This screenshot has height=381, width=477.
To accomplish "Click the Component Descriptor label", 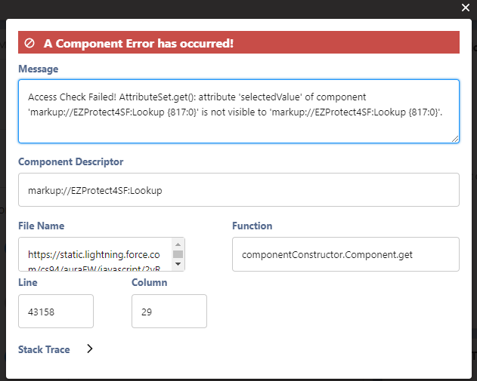I will point(71,161).
